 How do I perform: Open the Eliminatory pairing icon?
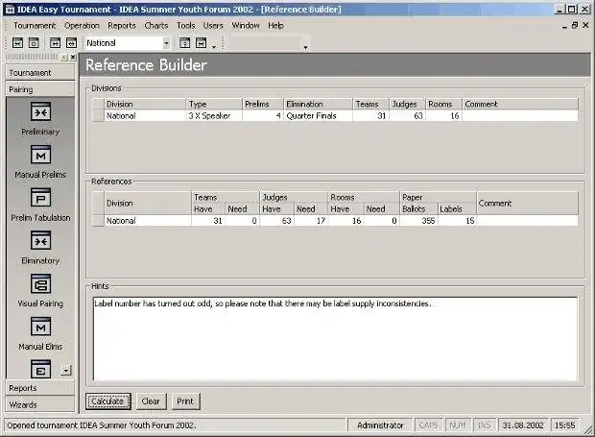[x=40, y=241]
